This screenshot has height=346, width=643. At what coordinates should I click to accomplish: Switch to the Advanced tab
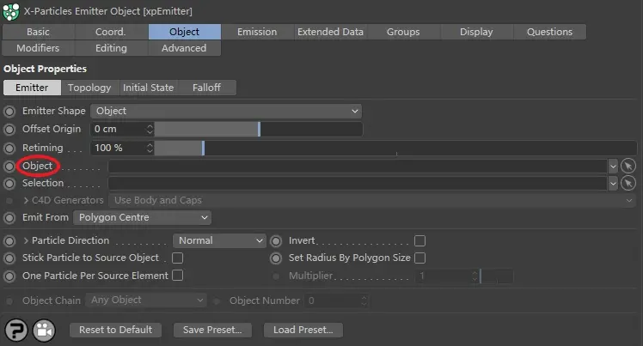tap(184, 48)
